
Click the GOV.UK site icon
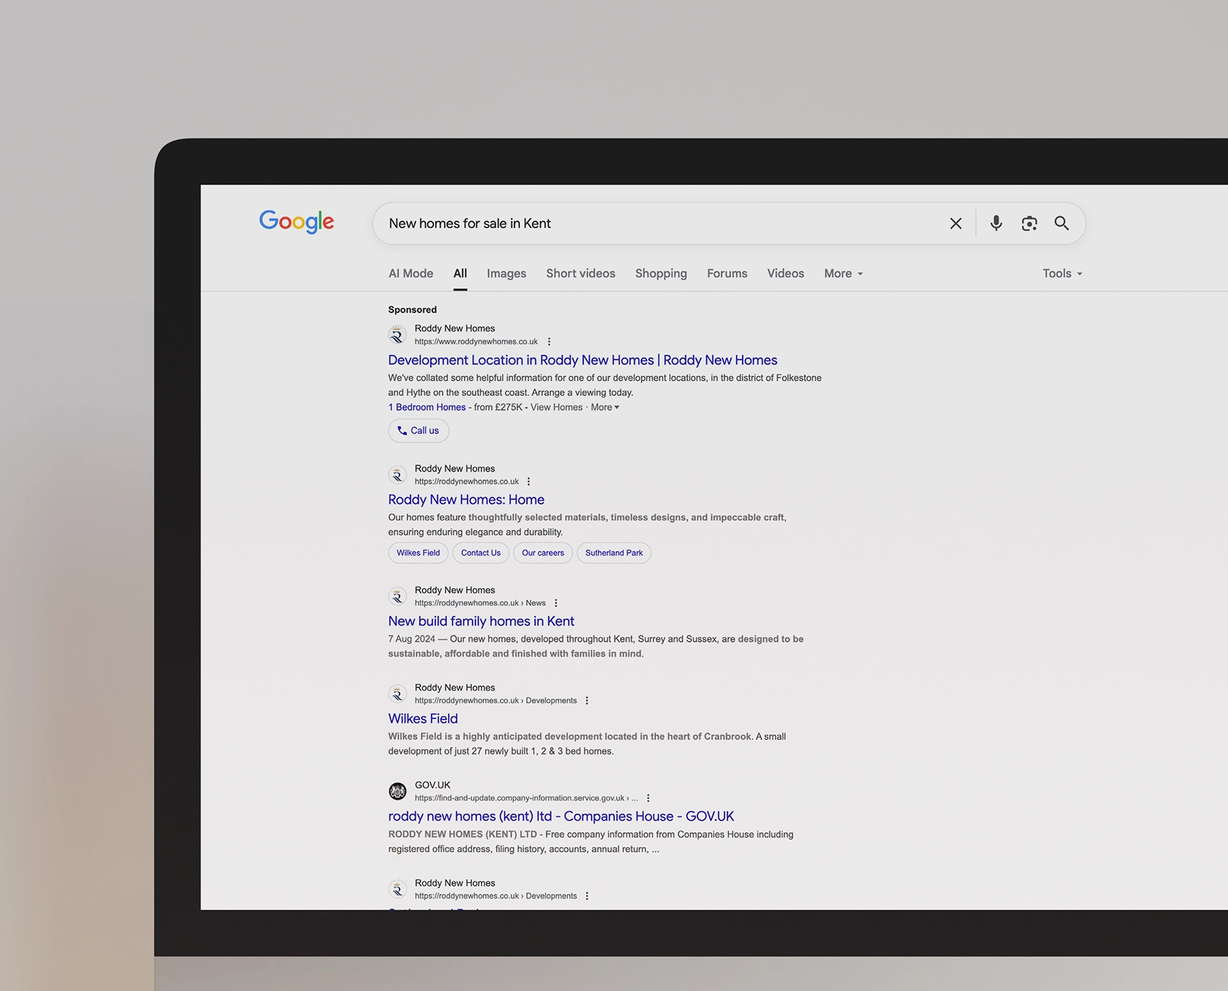pos(397,790)
